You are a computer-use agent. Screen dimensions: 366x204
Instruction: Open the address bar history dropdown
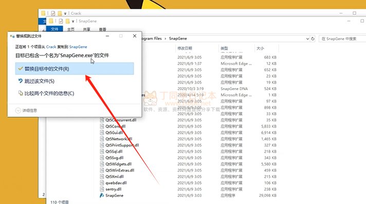coord(307,38)
